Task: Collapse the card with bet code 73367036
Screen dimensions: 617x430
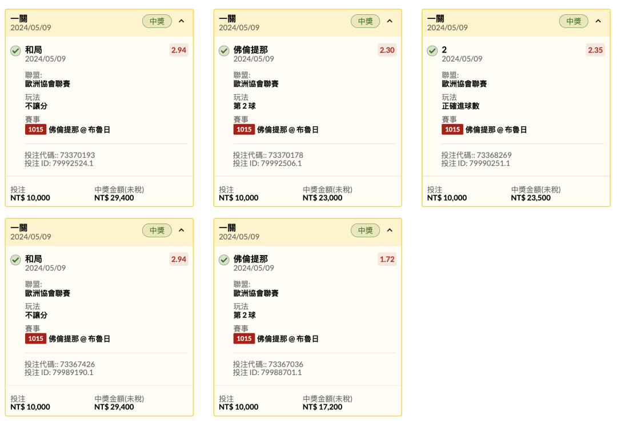Action: pyautogui.click(x=390, y=230)
